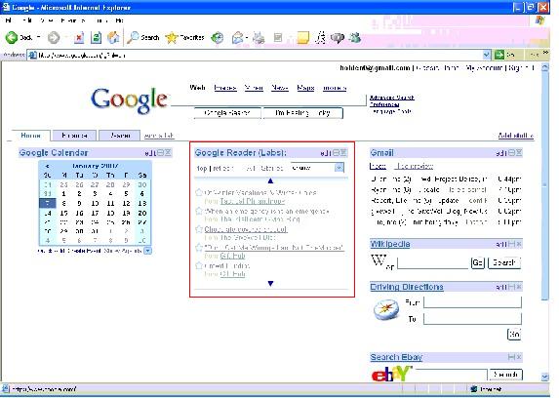Open the News search link
The height and width of the screenshot is (398, 559).
coord(279,88)
